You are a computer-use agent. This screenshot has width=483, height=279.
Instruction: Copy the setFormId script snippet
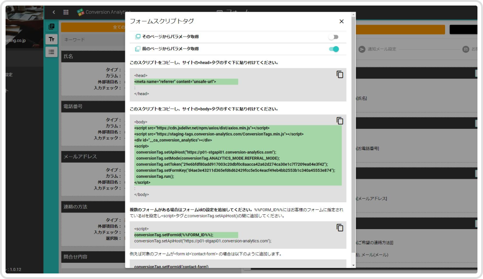pos(340,228)
